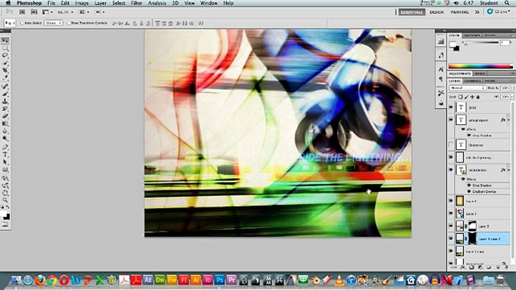Screen dimensions: 516x290
Task: Collapse effects list on annual report layer
Action: 509,120
